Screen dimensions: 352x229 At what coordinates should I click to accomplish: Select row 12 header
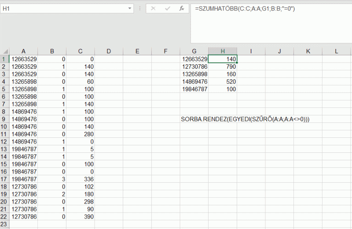point(4,141)
